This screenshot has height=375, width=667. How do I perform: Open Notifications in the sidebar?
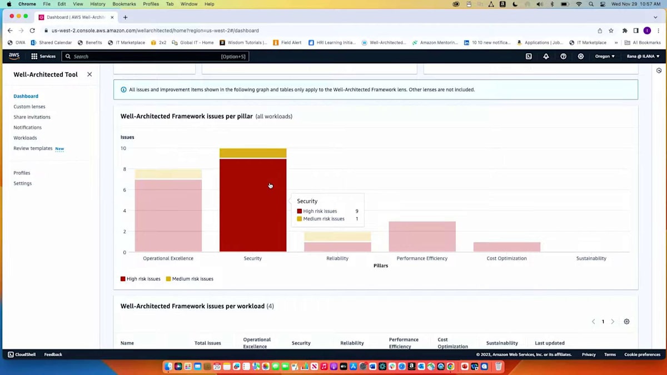tap(27, 128)
